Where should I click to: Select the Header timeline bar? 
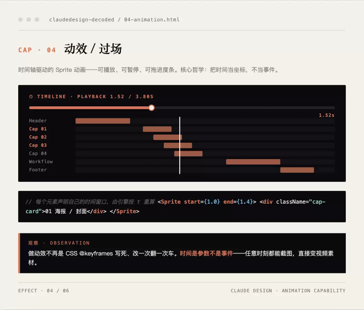point(102,121)
